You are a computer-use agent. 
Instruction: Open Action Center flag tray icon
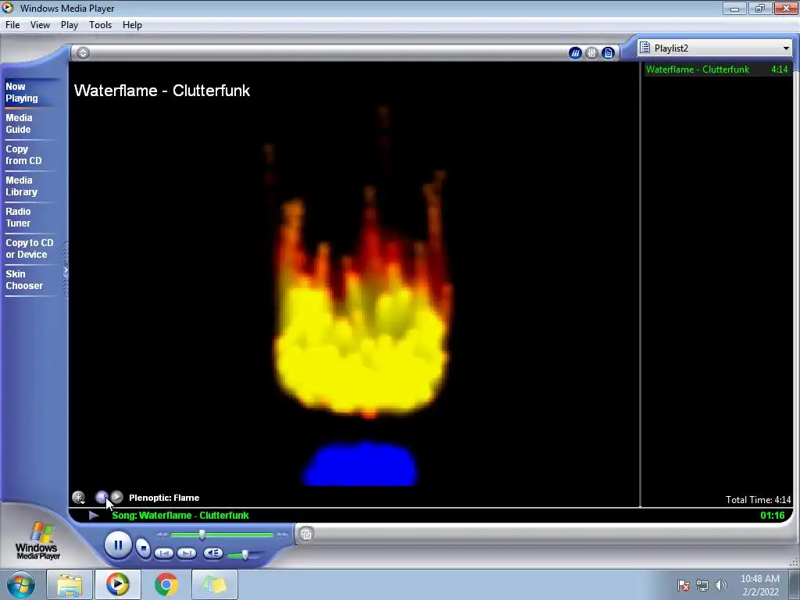(684, 585)
